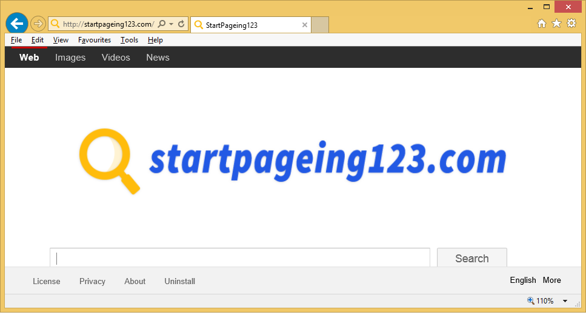This screenshot has width=586, height=315.
Task: Open the More languages option
Action: coord(551,280)
